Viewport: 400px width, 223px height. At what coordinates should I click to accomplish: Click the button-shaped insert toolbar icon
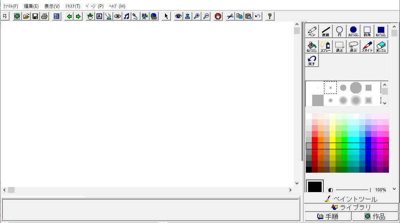click(x=118, y=16)
